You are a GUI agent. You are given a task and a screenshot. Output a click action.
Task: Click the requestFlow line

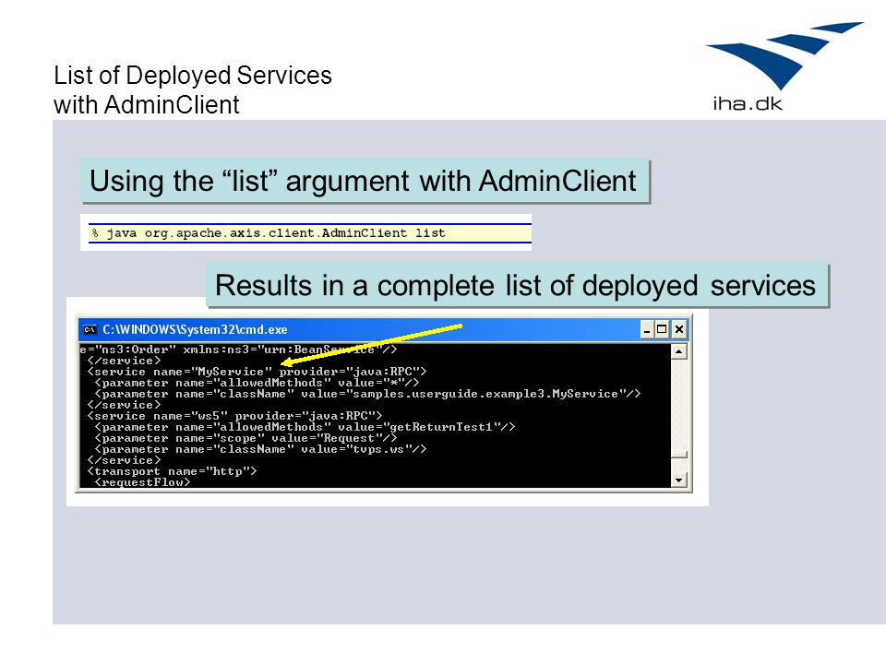(x=142, y=482)
